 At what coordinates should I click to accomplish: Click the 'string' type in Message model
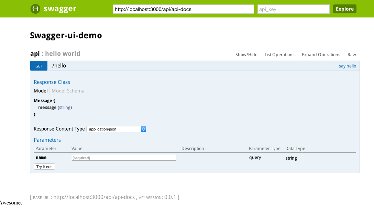pyautogui.click(x=65, y=108)
